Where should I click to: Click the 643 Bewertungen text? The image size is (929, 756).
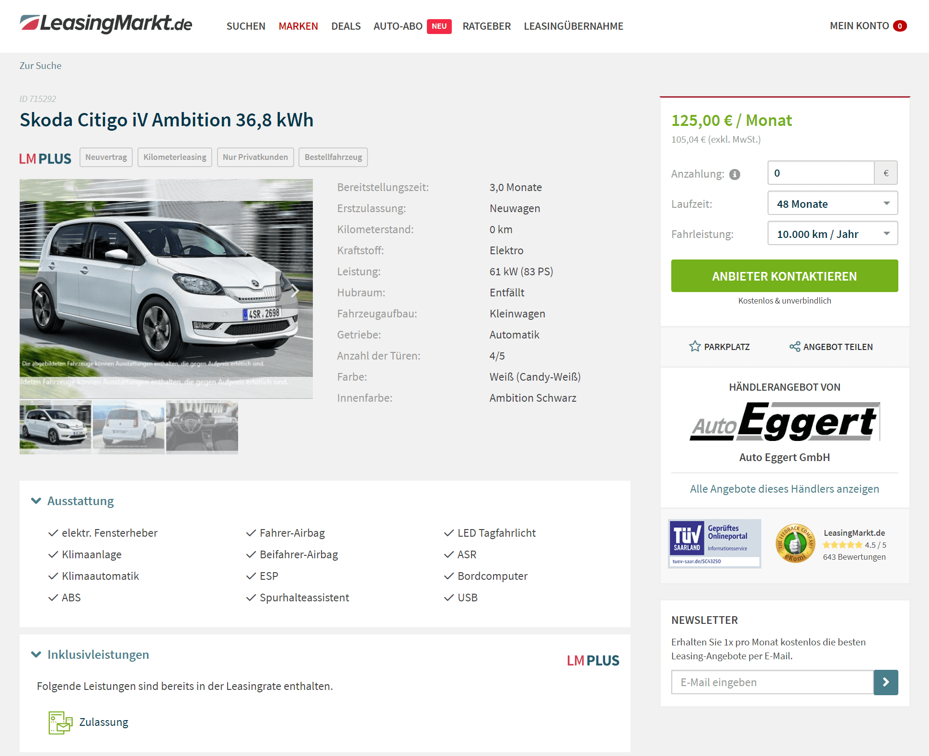click(x=854, y=557)
